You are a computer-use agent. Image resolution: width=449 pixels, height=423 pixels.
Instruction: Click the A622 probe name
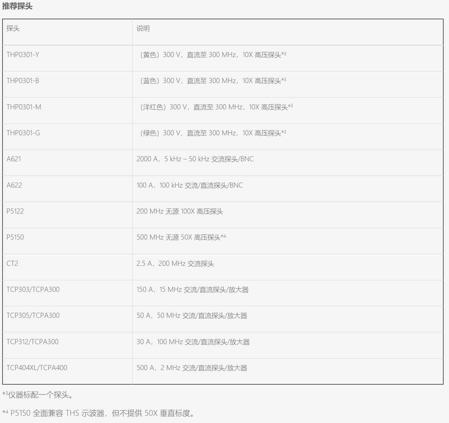(x=14, y=185)
